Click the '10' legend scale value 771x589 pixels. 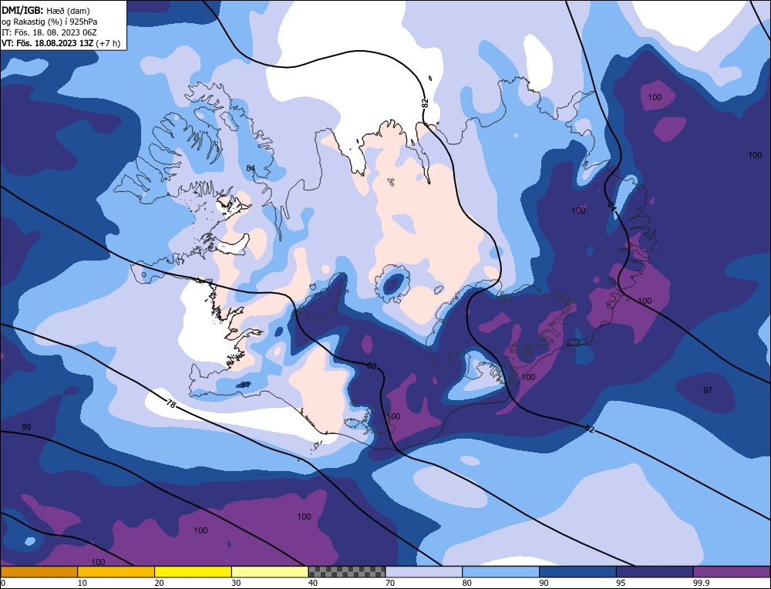(x=82, y=584)
